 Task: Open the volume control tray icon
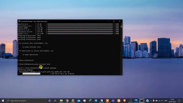coord(162,101)
